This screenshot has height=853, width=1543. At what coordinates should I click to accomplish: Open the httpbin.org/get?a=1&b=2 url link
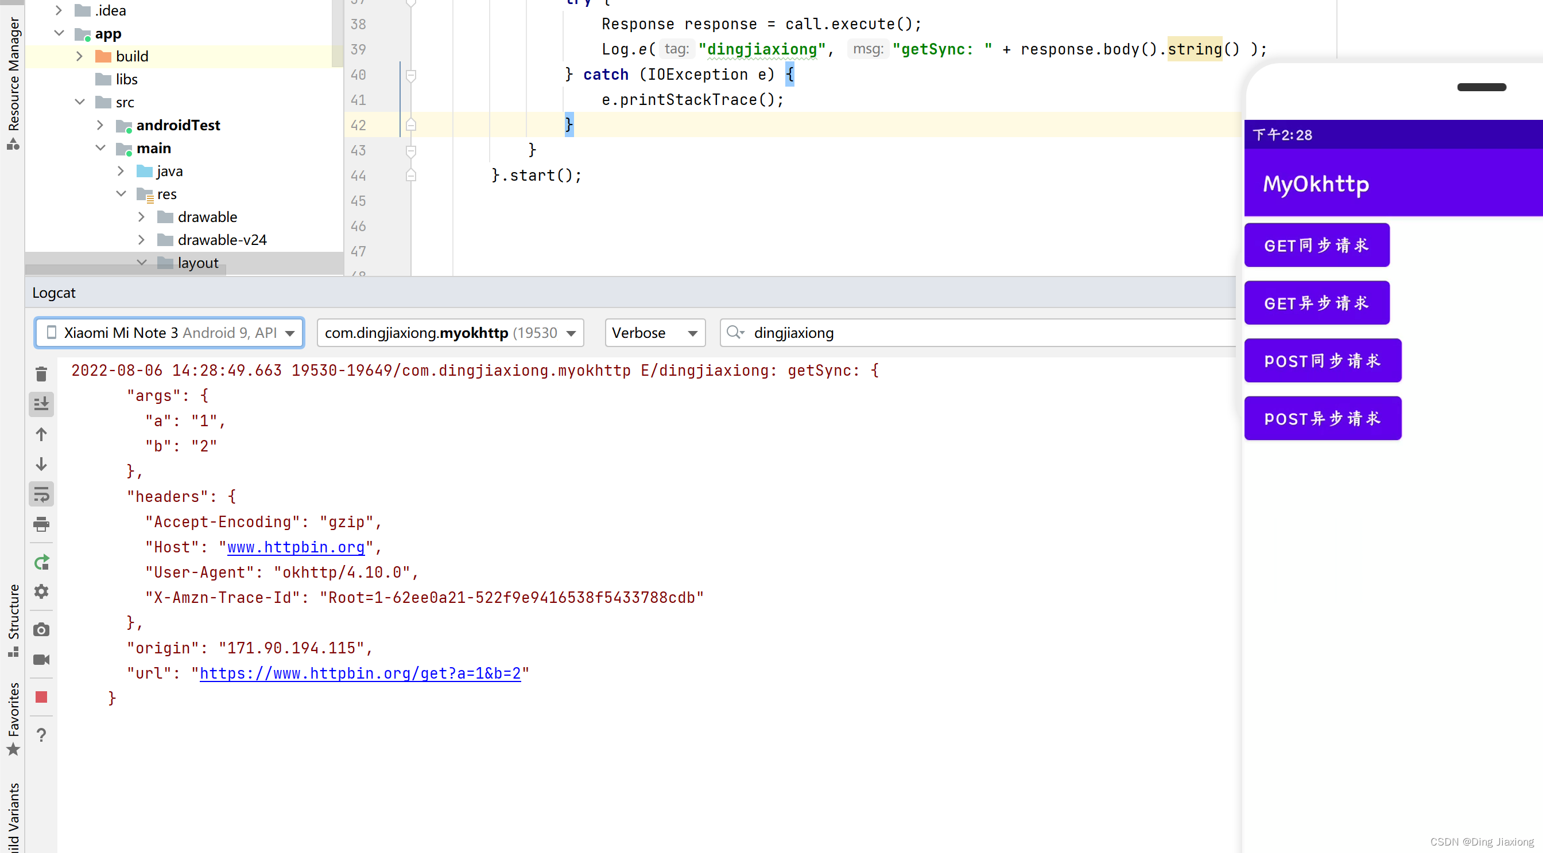click(x=360, y=673)
